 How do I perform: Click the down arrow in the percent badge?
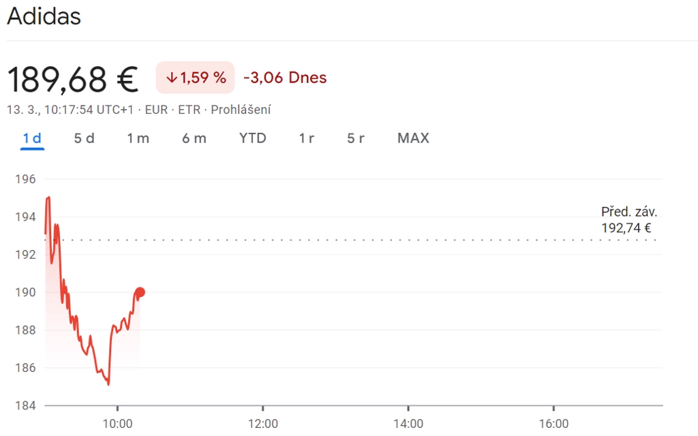click(171, 78)
